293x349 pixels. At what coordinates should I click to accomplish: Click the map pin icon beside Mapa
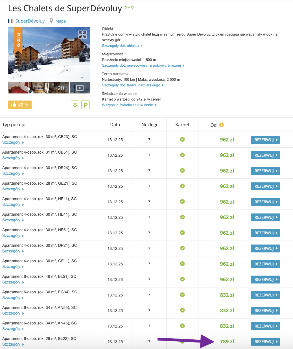pos(51,21)
